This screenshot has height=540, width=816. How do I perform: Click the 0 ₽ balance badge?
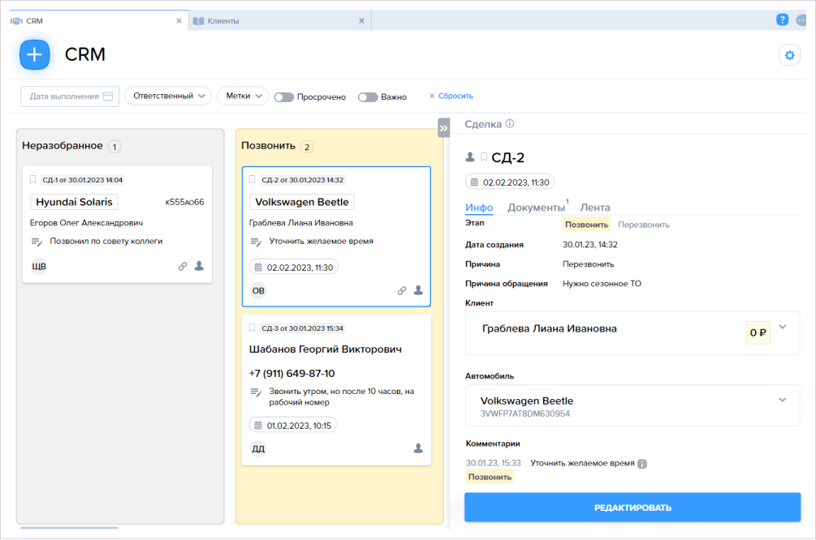point(758,332)
